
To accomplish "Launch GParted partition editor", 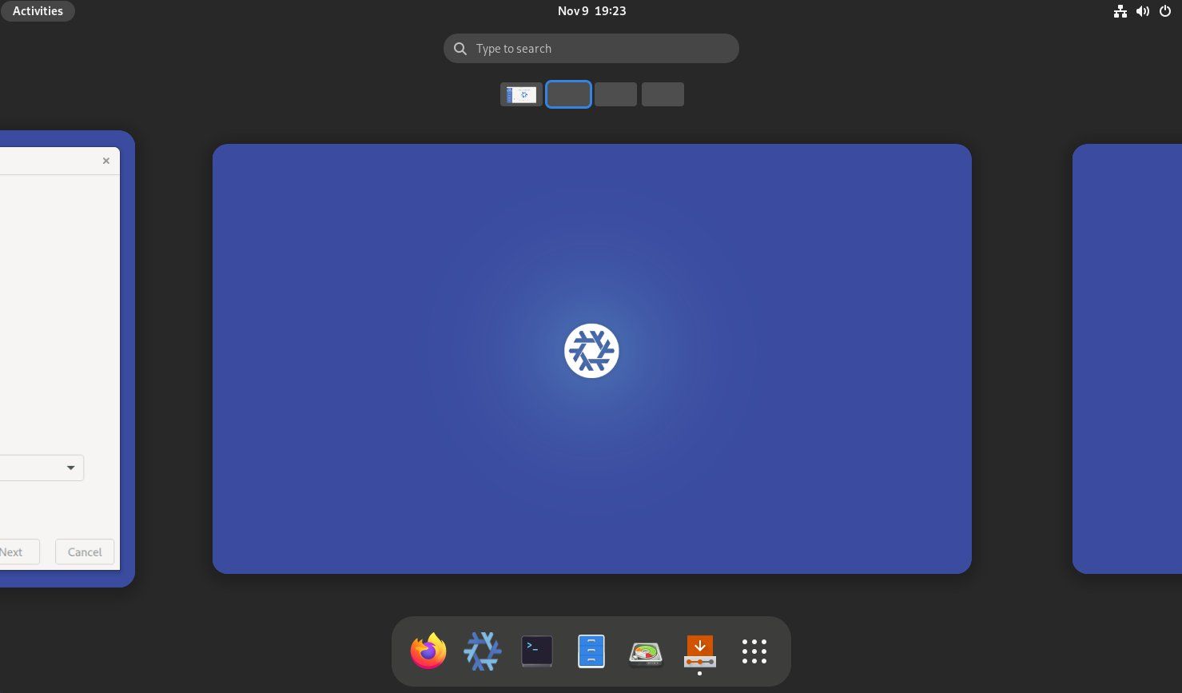I will point(645,651).
